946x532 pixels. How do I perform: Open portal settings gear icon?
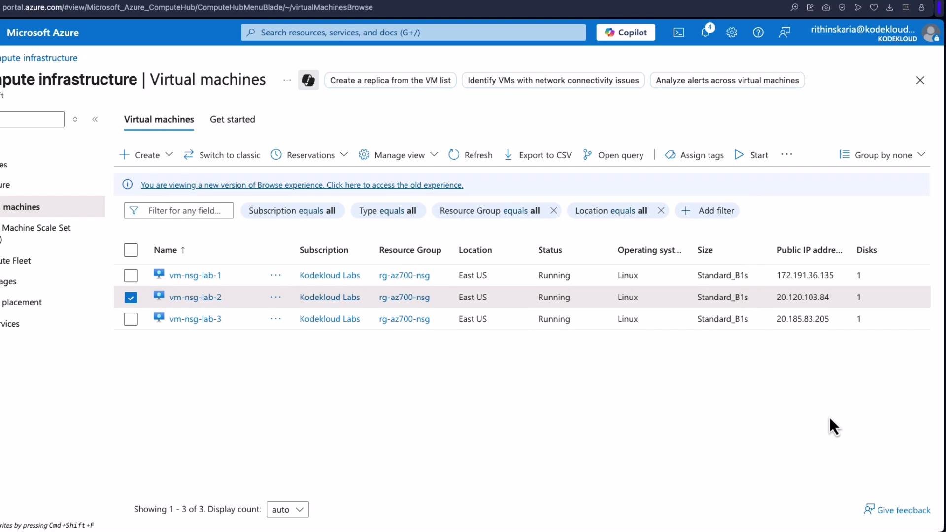(x=732, y=33)
